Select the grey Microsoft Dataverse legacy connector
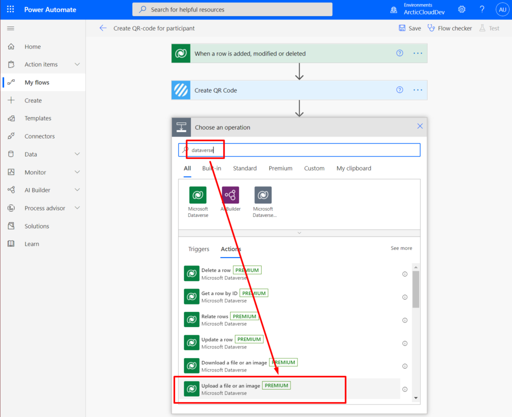 (263, 195)
